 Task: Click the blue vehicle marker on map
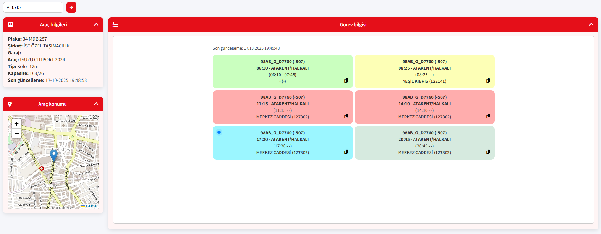(54, 155)
